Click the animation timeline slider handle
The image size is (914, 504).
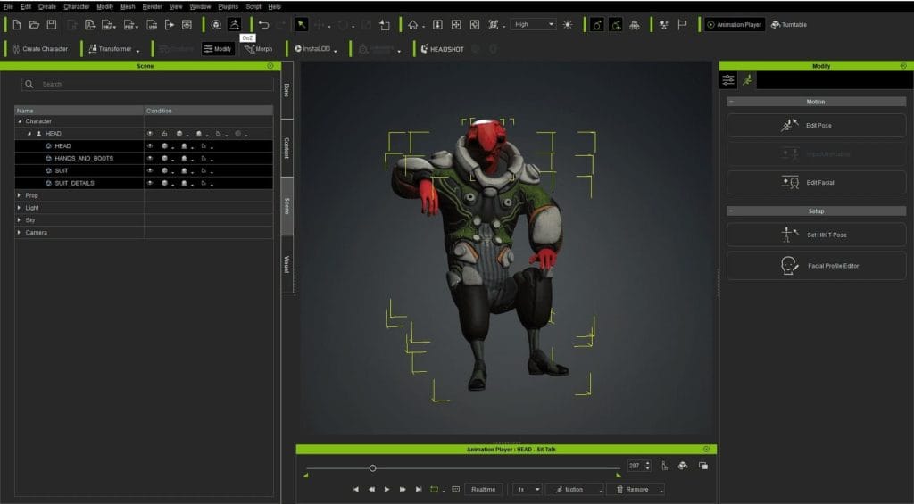click(x=372, y=467)
